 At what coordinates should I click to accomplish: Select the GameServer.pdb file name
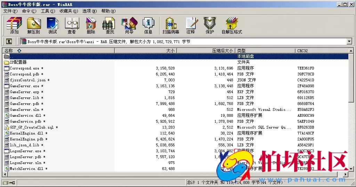coord(24,104)
